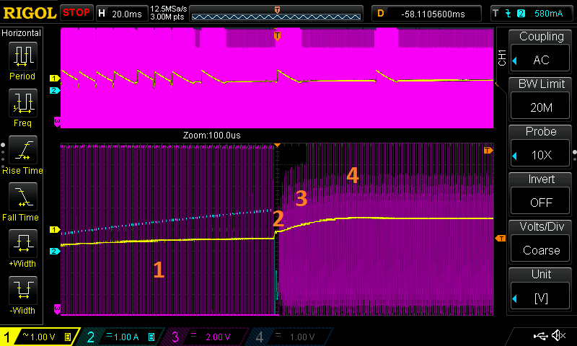Click the channel 3 ground marker in the main window
This screenshot has width=577, height=346.
coord(57,122)
